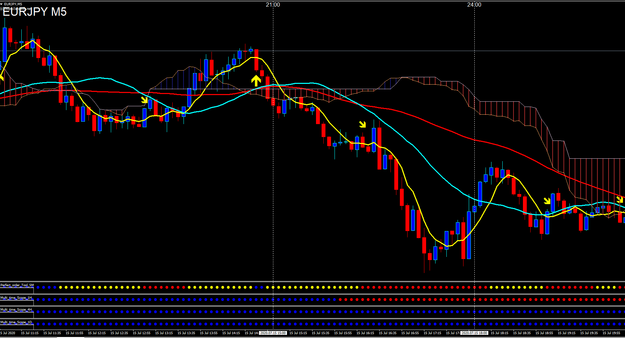625x338 pixels.
Task: Select the Multi_time_Scope_4H indicator label
Action: tap(16, 310)
